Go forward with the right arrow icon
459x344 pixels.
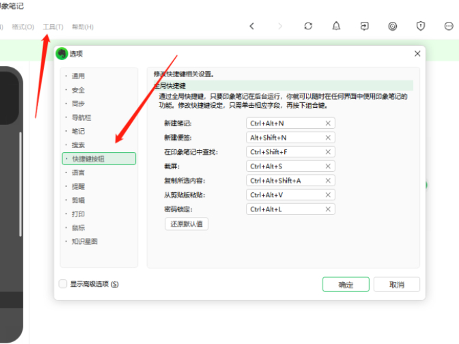(280, 27)
